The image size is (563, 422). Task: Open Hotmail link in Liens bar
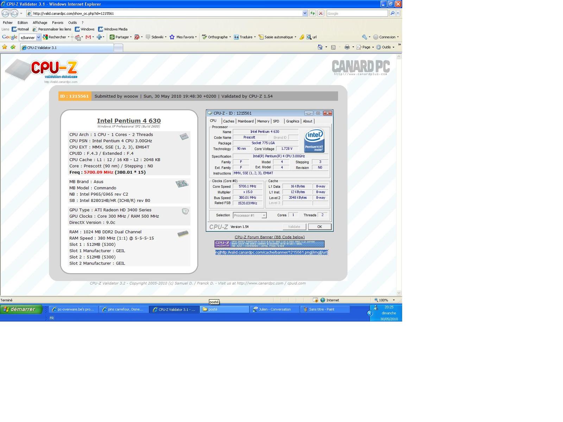(20, 29)
